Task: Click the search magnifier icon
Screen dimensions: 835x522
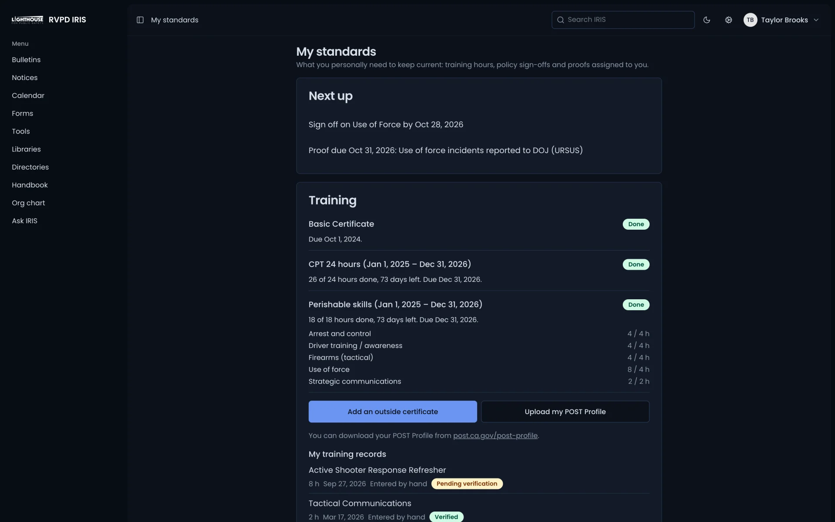Action: (561, 20)
